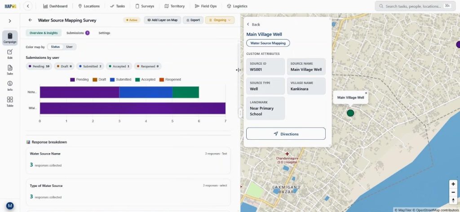
Task: Click the Response breakdown chart icon
Action: tap(28, 142)
